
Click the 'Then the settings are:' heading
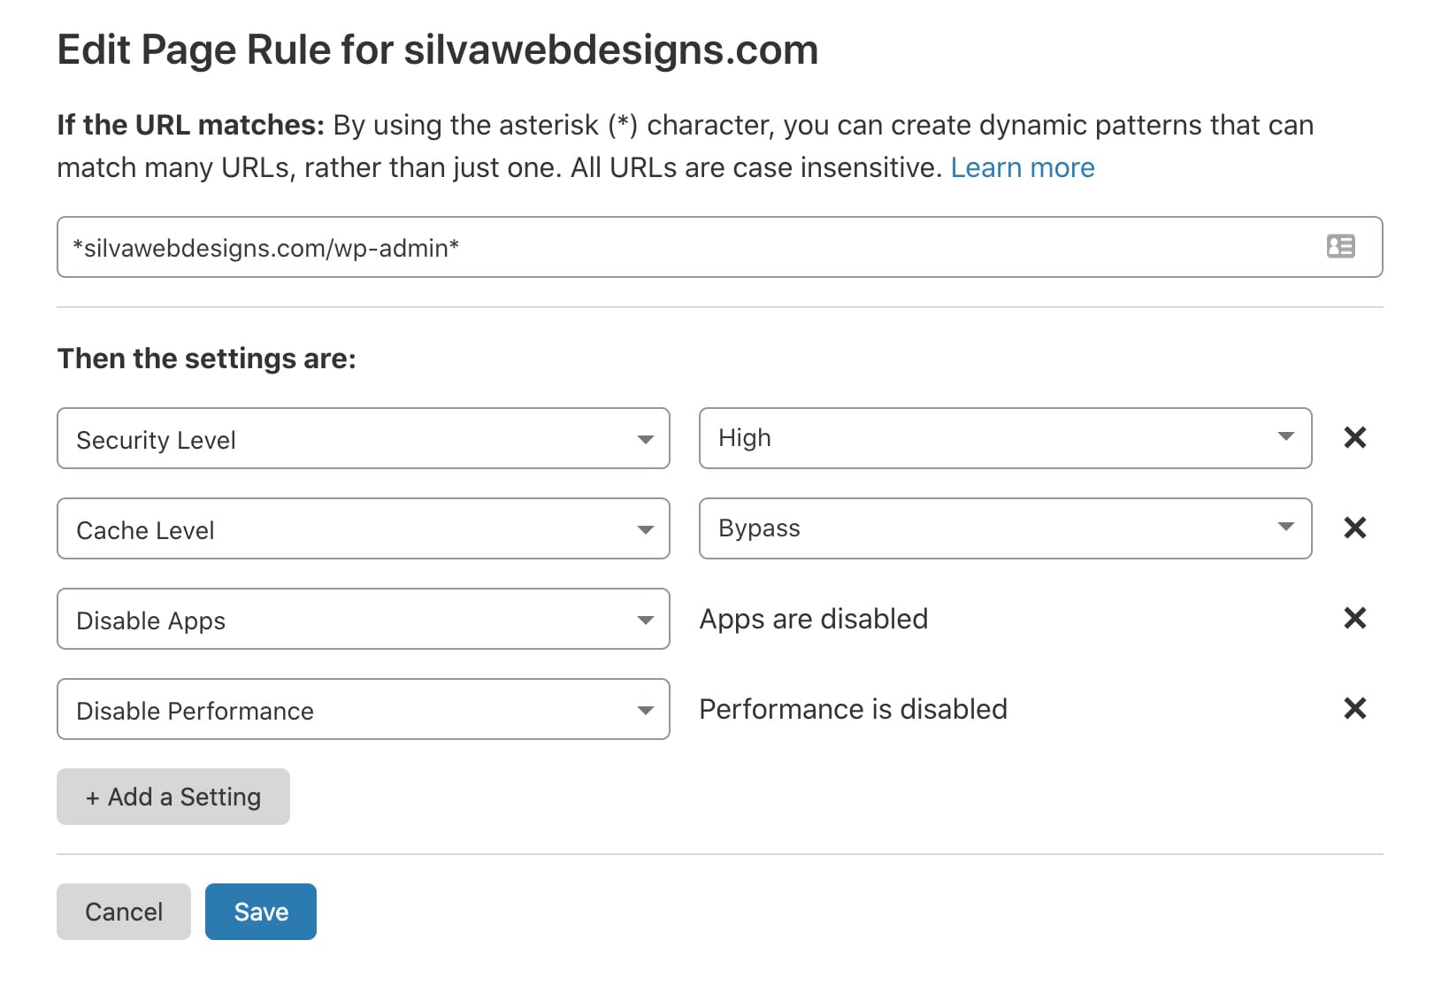click(x=207, y=358)
